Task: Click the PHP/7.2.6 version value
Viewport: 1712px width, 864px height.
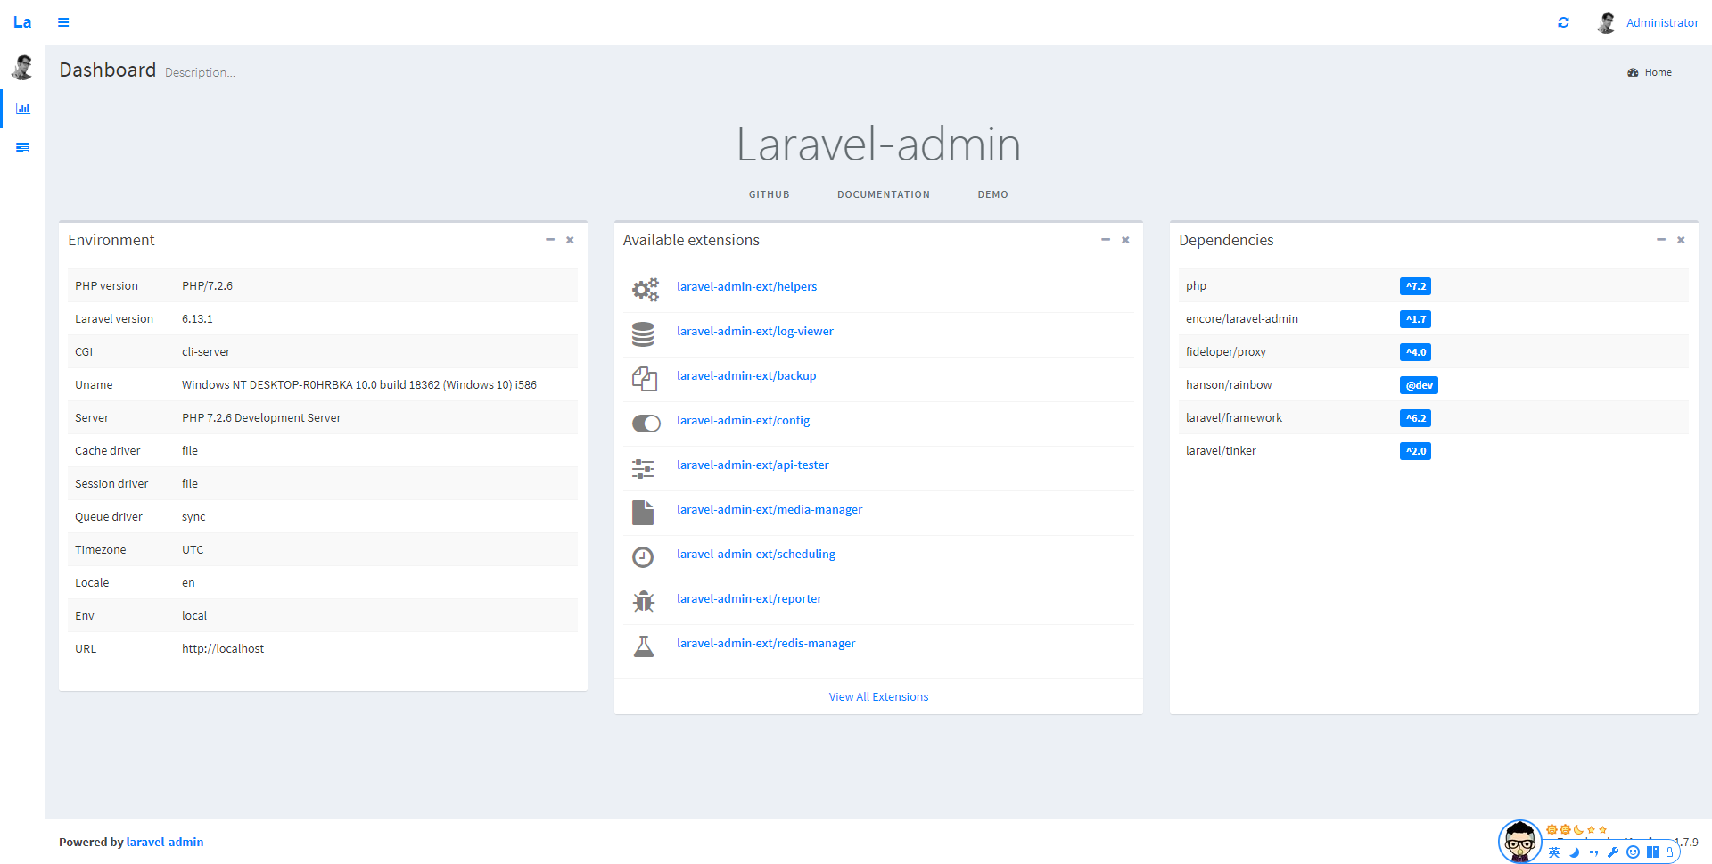Action: pos(207,286)
